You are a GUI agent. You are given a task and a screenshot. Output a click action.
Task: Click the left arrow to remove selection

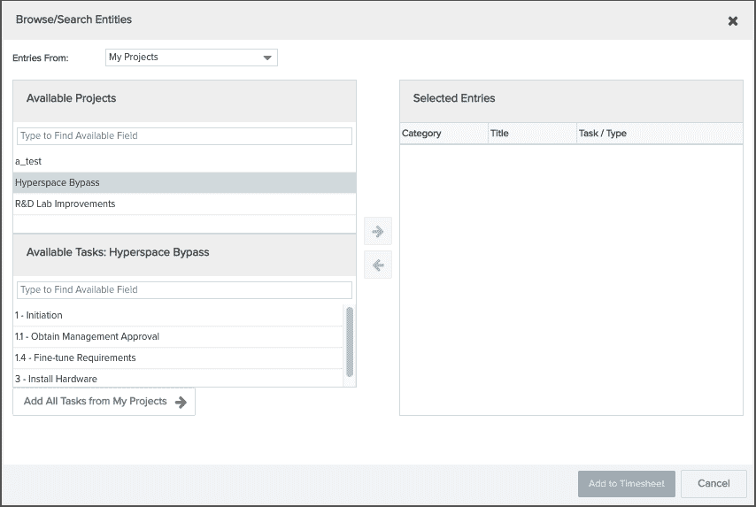378,265
